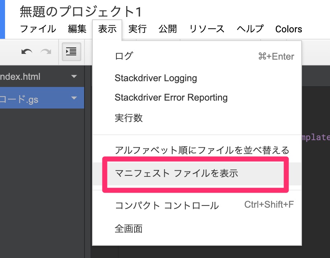Click the undo arrow icon

(x=27, y=52)
